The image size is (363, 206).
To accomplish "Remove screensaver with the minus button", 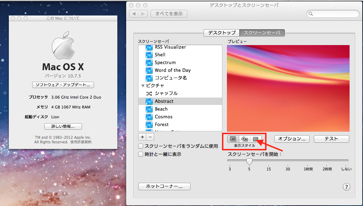I will pos(150,137).
